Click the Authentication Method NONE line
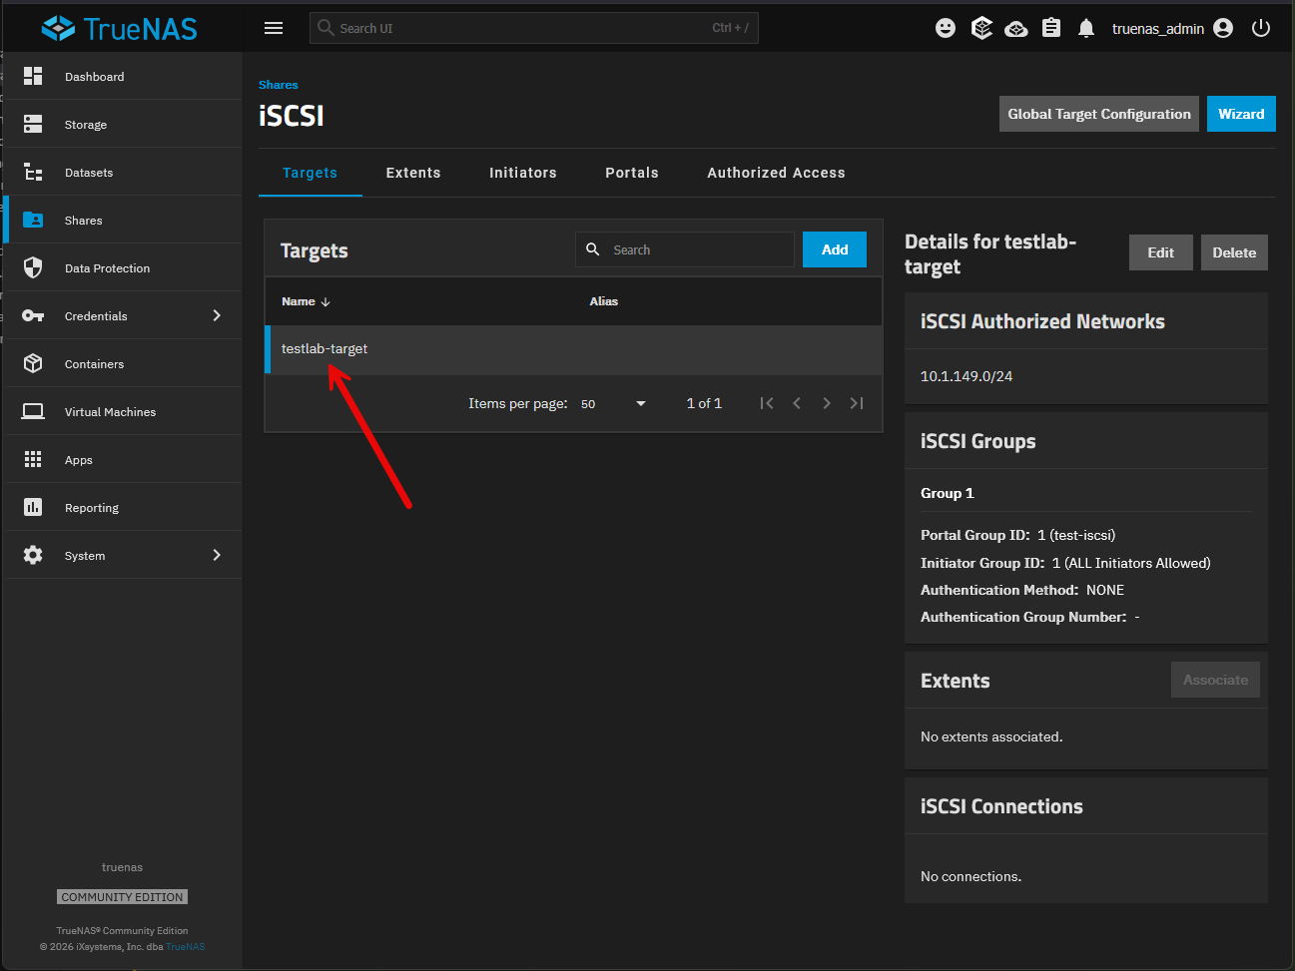This screenshot has height=971, width=1295. pyautogui.click(x=1022, y=590)
